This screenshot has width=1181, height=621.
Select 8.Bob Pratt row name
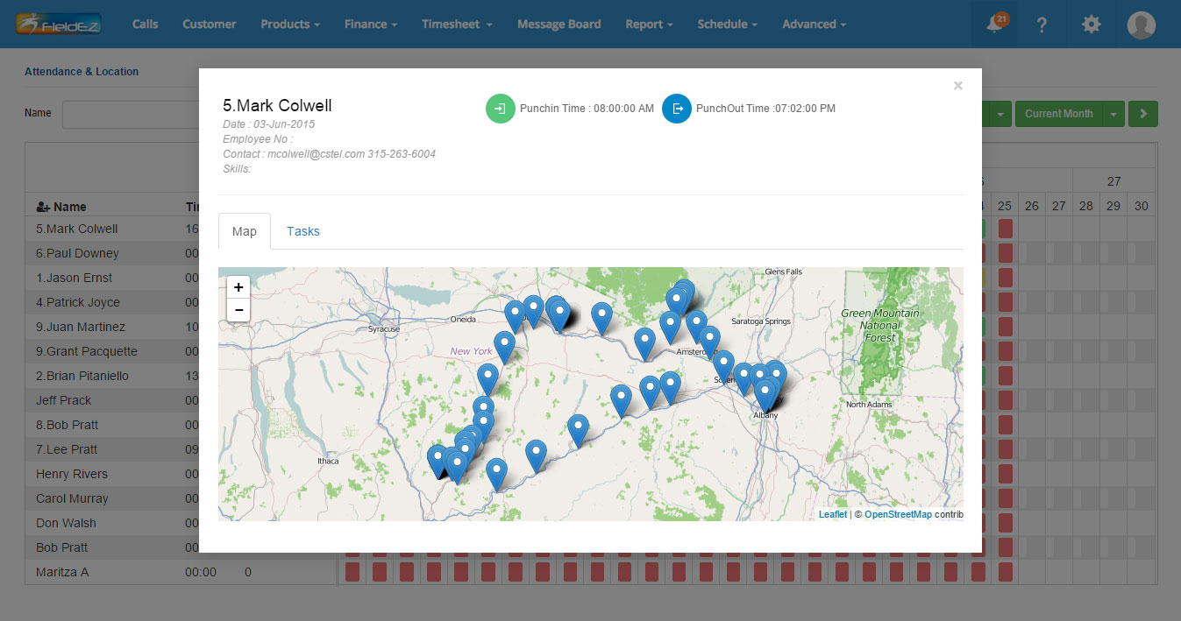[x=67, y=425]
